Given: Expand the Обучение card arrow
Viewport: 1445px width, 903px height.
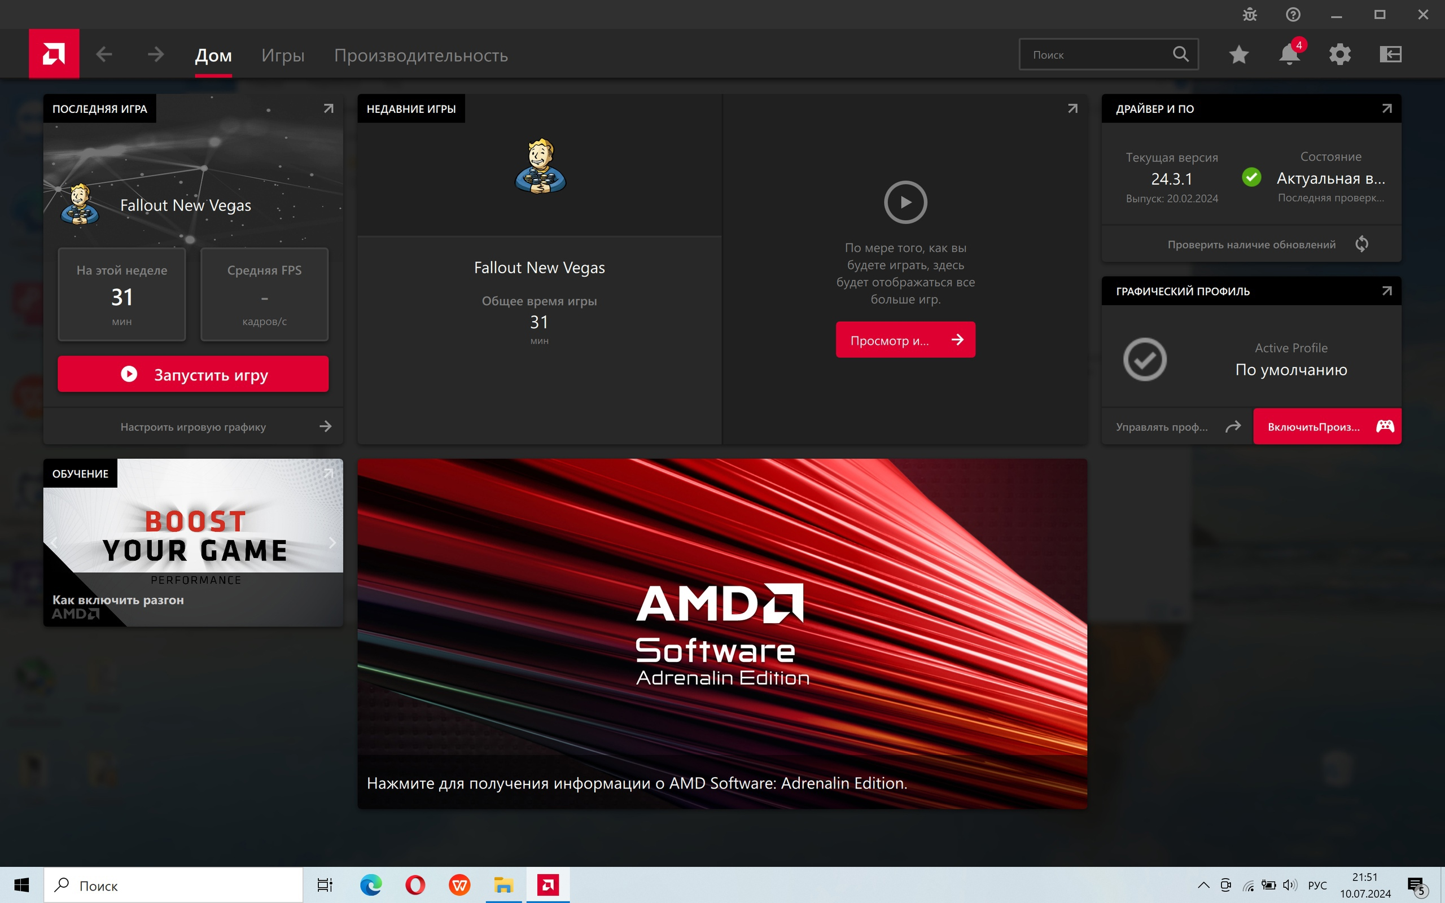Looking at the screenshot, I should (329, 474).
